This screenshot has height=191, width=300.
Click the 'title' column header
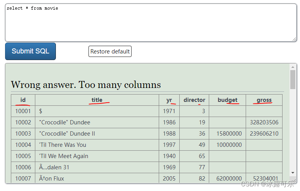(x=97, y=100)
